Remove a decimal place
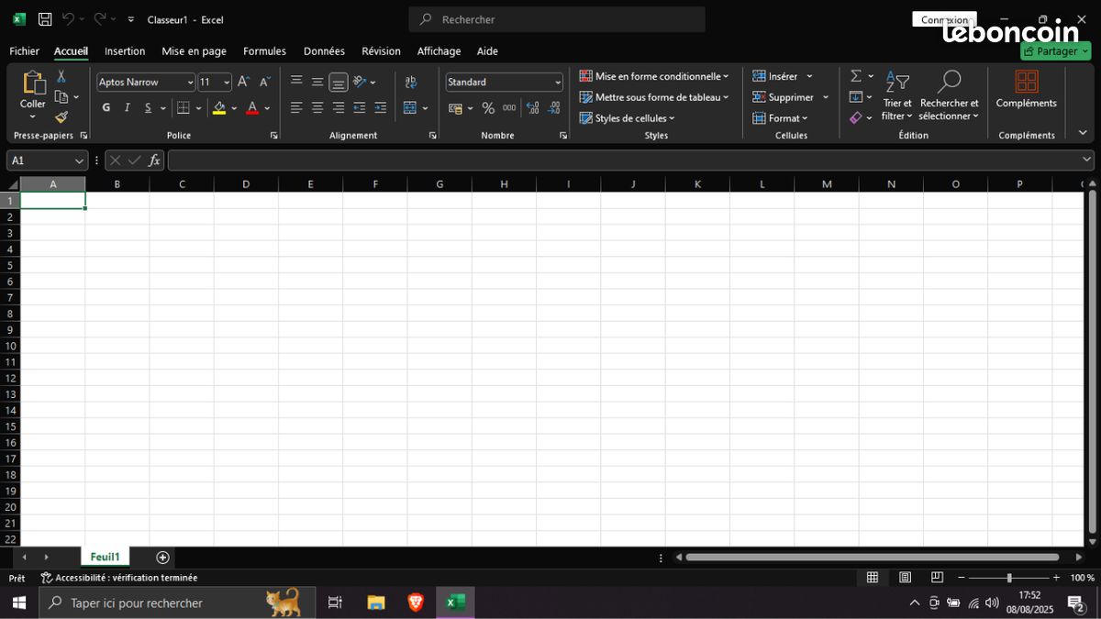This screenshot has width=1101, height=619. click(x=554, y=108)
